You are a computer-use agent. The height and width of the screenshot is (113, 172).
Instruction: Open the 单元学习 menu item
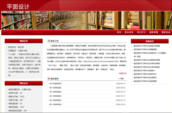pyautogui.click(x=141, y=32)
